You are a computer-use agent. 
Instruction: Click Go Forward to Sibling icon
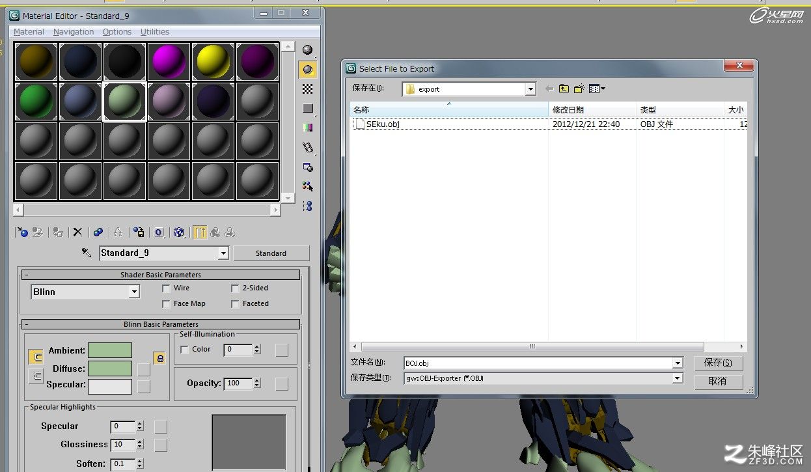[x=230, y=232]
